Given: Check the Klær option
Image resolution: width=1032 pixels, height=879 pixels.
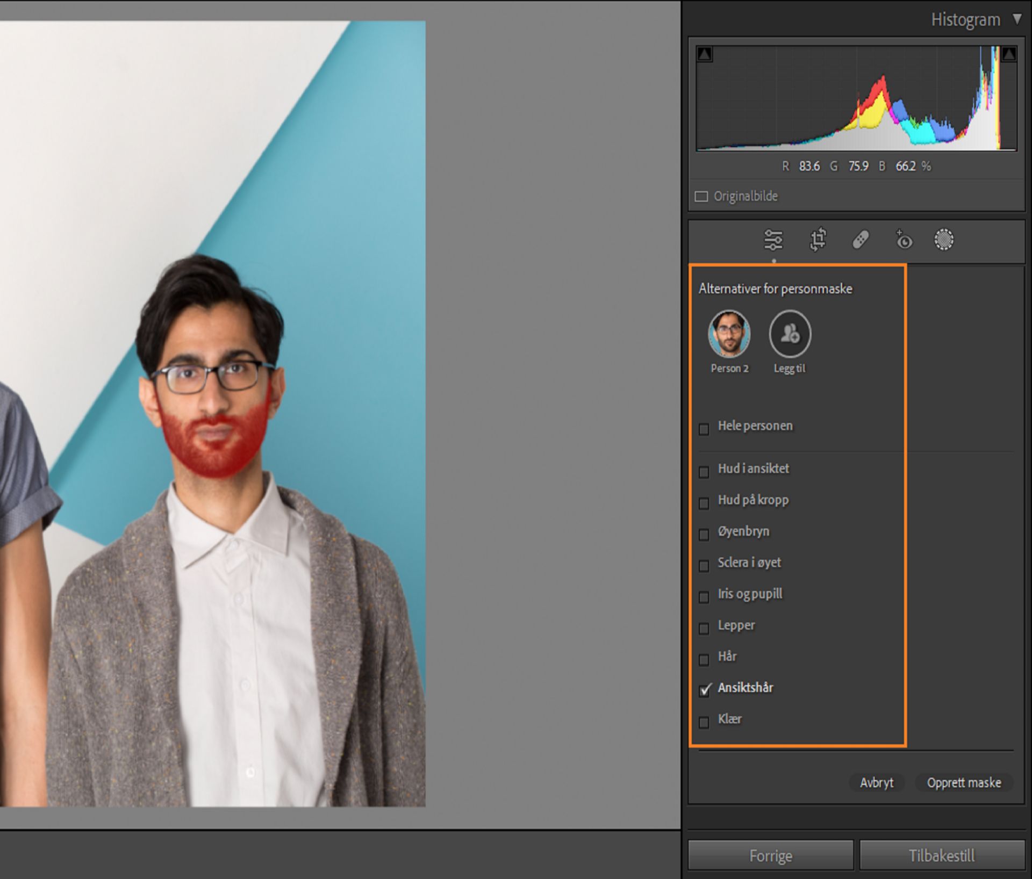Looking at the screenshot, I should click(x=704, y=722).
